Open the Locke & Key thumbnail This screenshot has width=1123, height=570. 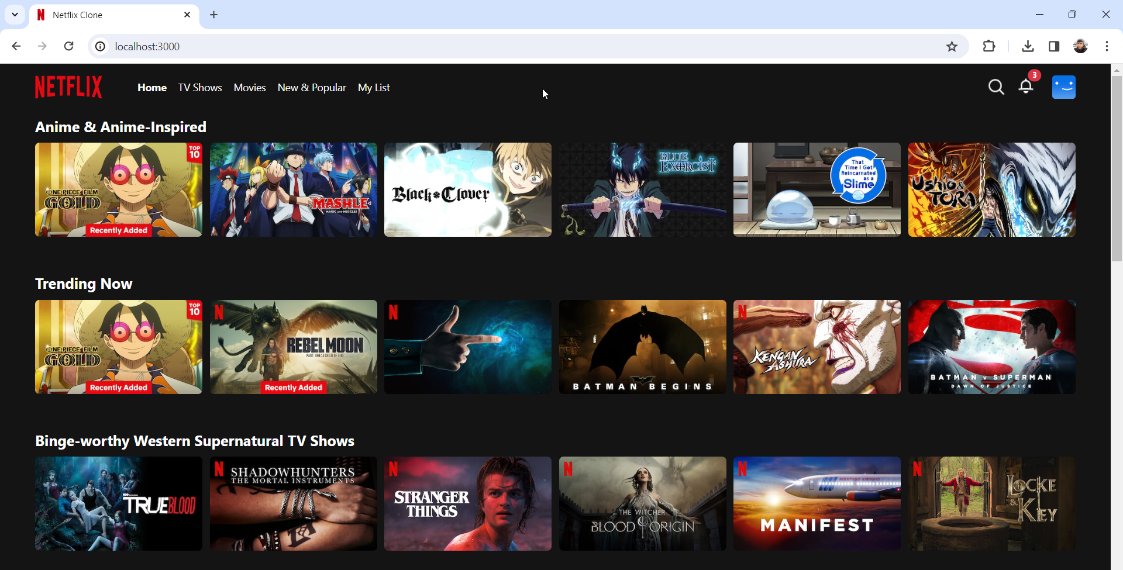point(992,503)
